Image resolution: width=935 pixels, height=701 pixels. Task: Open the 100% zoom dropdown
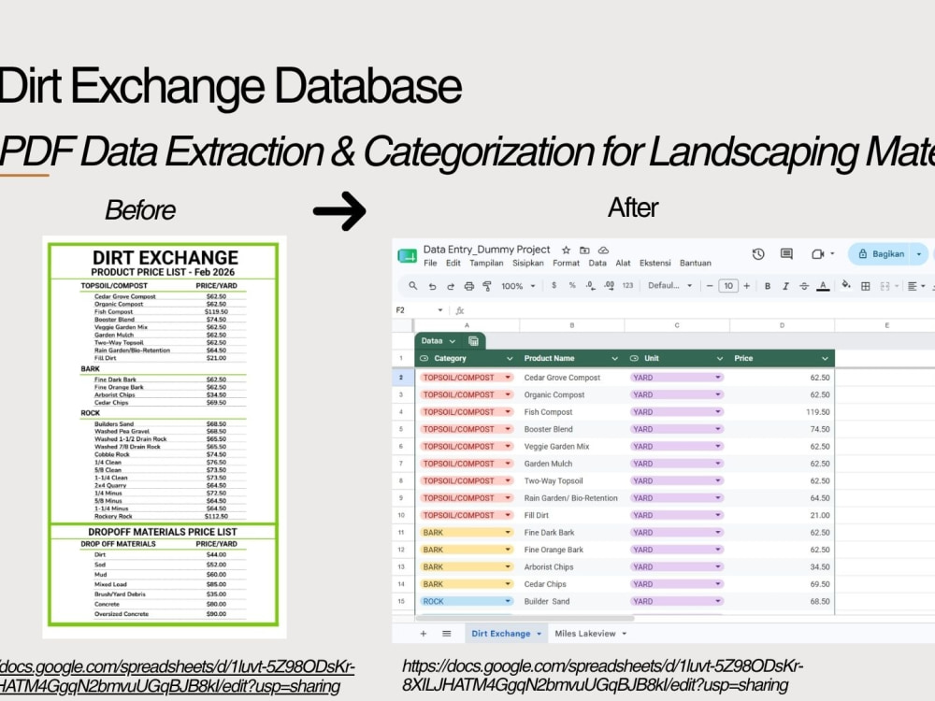[518, 286]
